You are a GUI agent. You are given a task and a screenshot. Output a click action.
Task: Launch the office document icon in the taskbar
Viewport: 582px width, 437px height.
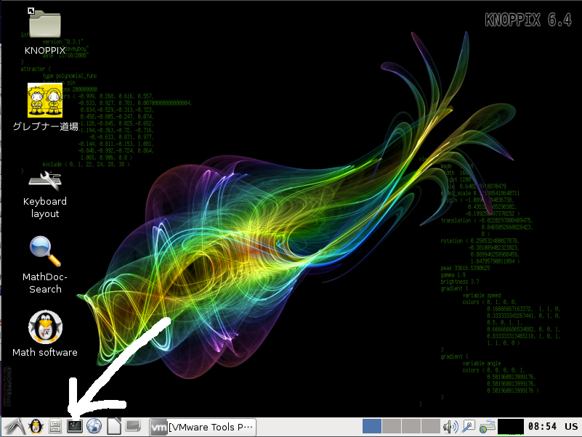(x=114, y=426)
